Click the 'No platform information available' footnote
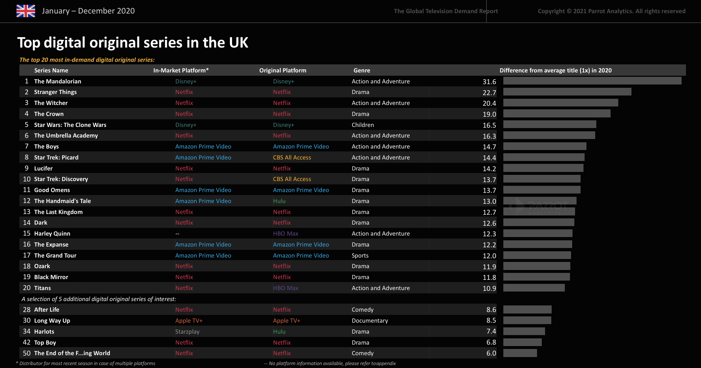 [330, 364]
